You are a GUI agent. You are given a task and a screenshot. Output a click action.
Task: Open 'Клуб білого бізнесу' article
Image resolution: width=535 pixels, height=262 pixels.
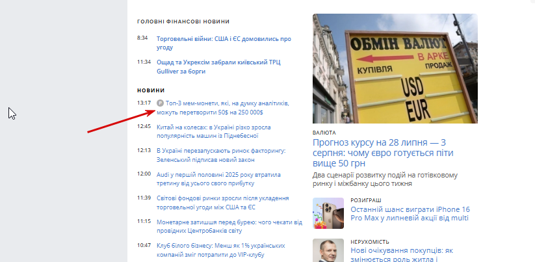[221, 250]
